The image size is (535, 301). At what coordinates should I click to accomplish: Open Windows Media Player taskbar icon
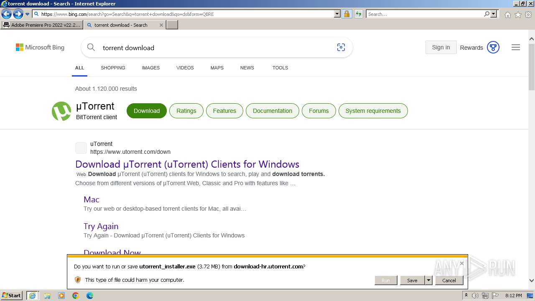pyautogui.click(x=61, y=296)
